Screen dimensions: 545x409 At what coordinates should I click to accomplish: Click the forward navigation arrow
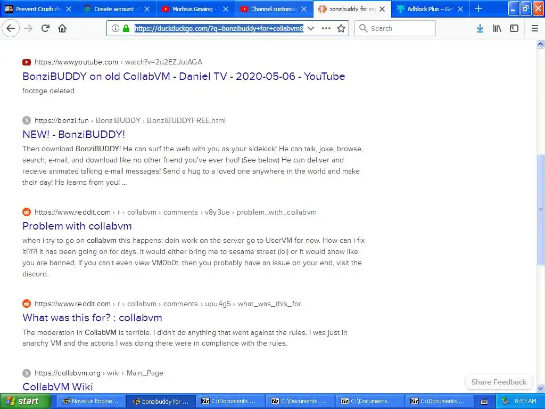pos(28,28)
